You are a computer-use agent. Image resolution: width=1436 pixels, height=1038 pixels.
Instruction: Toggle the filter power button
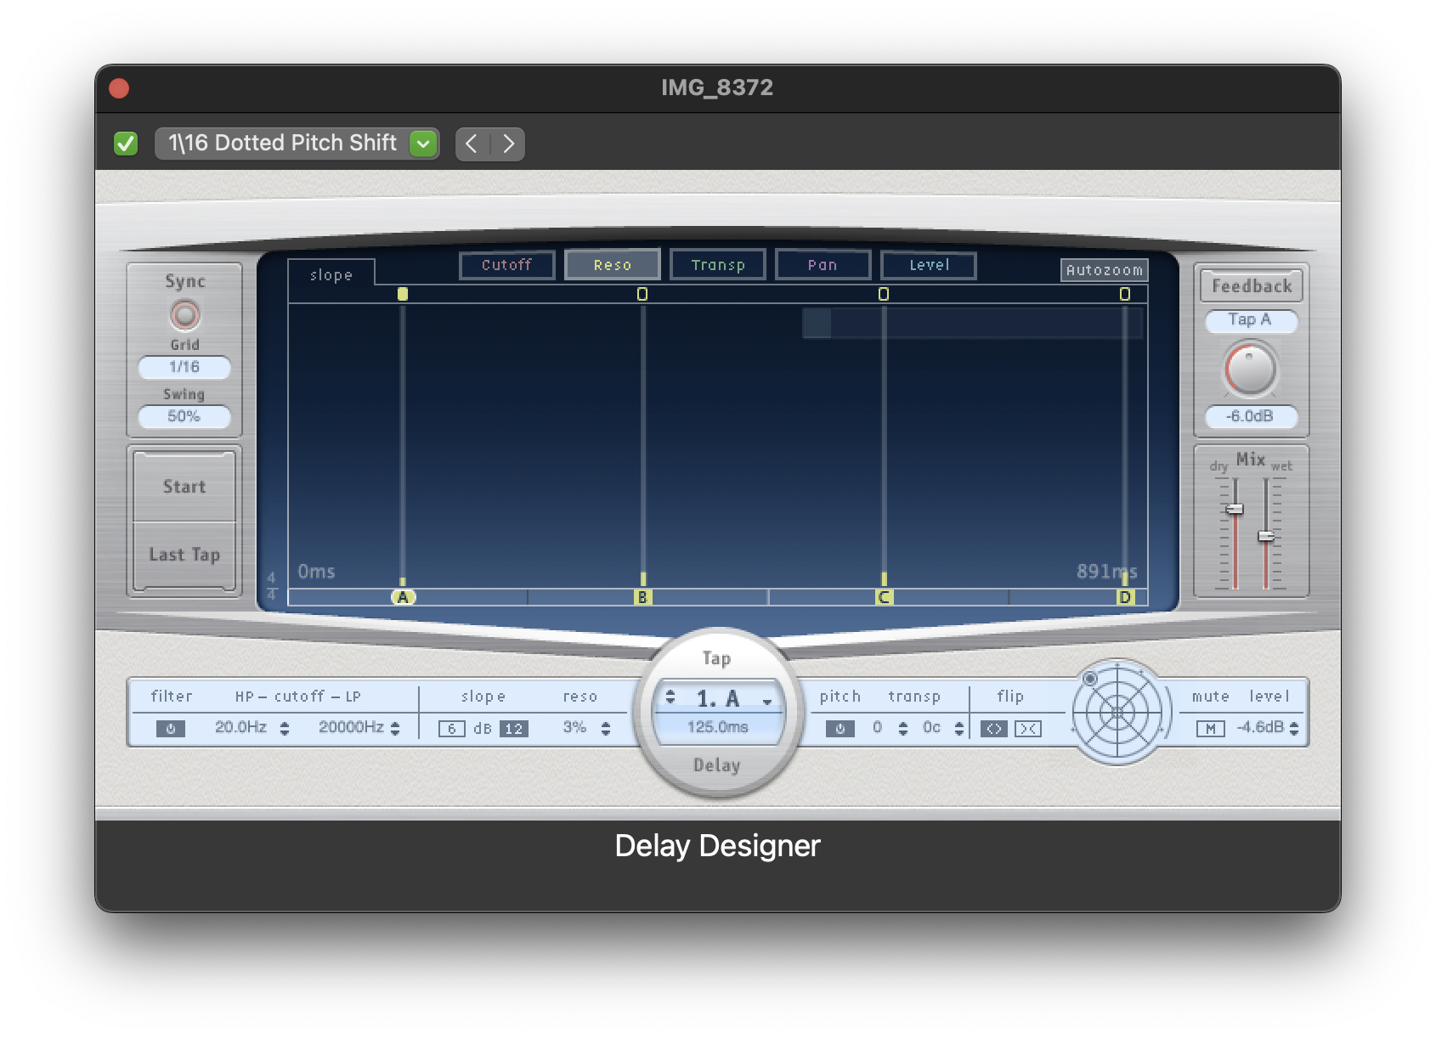(171, 728)
